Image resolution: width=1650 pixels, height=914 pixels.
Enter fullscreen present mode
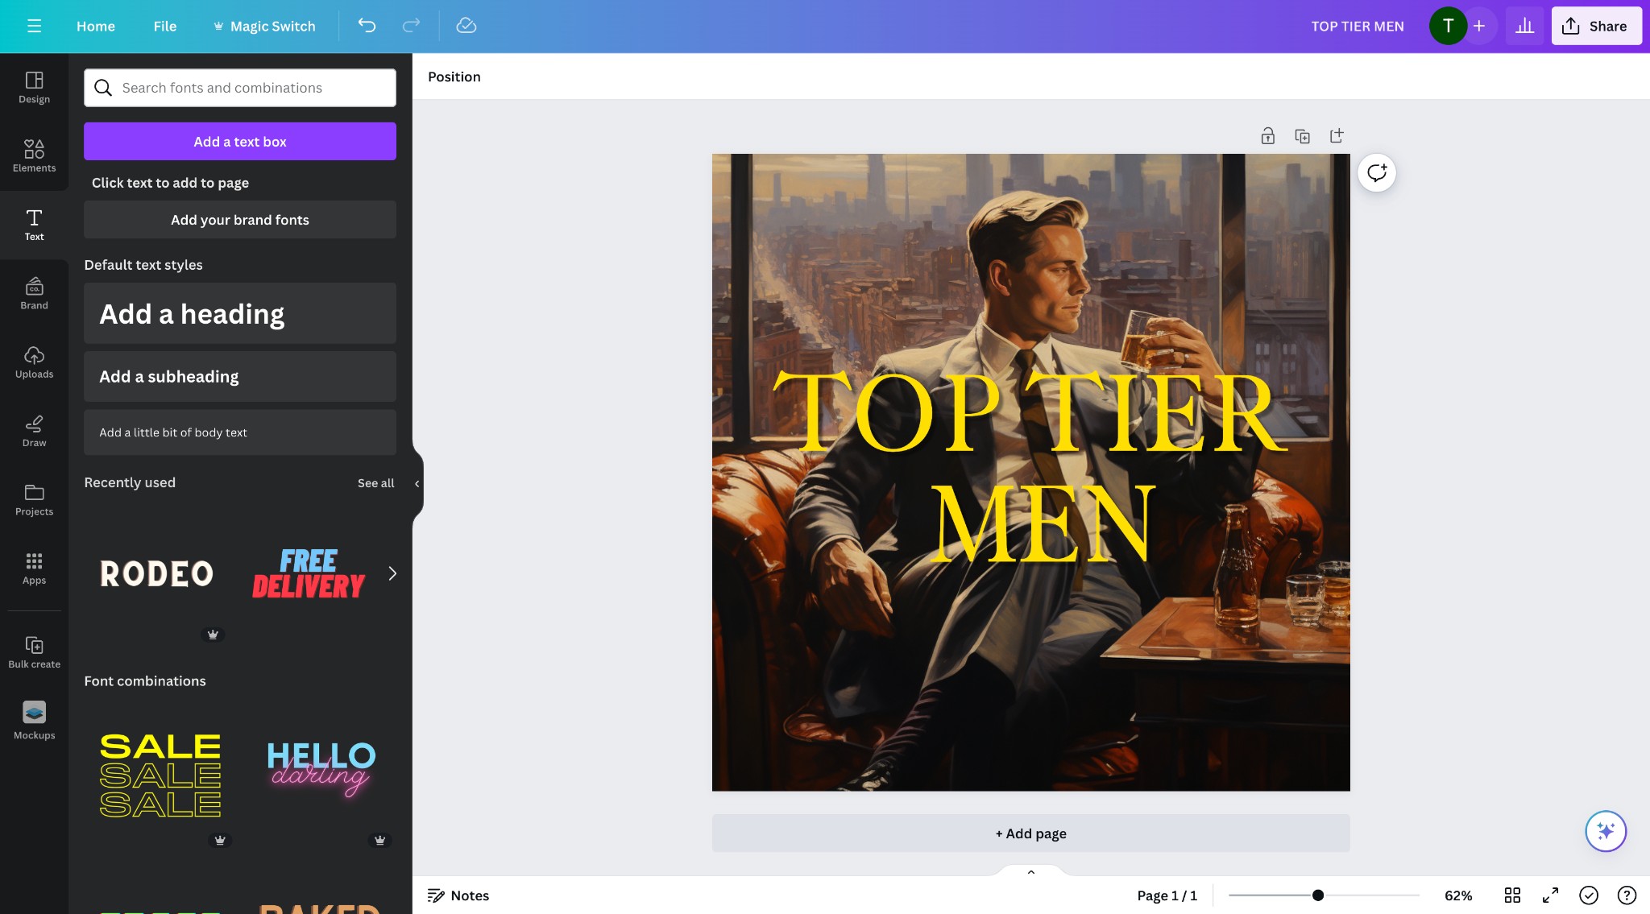(1550, 895)
